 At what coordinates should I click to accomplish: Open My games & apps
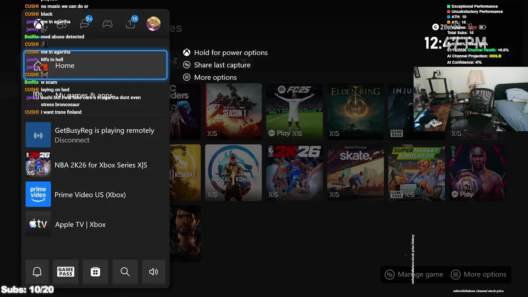pos(95,95)
